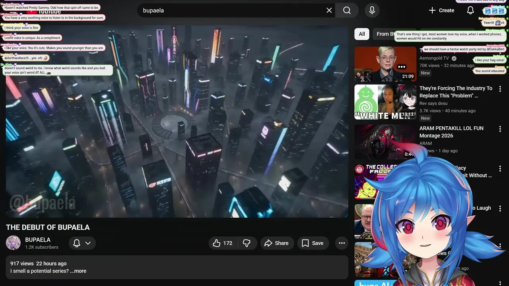Viewport: 509px width, 286px height.
Task: Click the 1.2K subscribers text
Action: [42, 247]
